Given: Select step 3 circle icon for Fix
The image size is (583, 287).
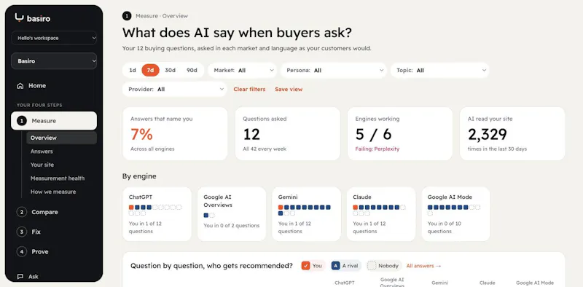Looking at the screenshot, I should [22, 232].
